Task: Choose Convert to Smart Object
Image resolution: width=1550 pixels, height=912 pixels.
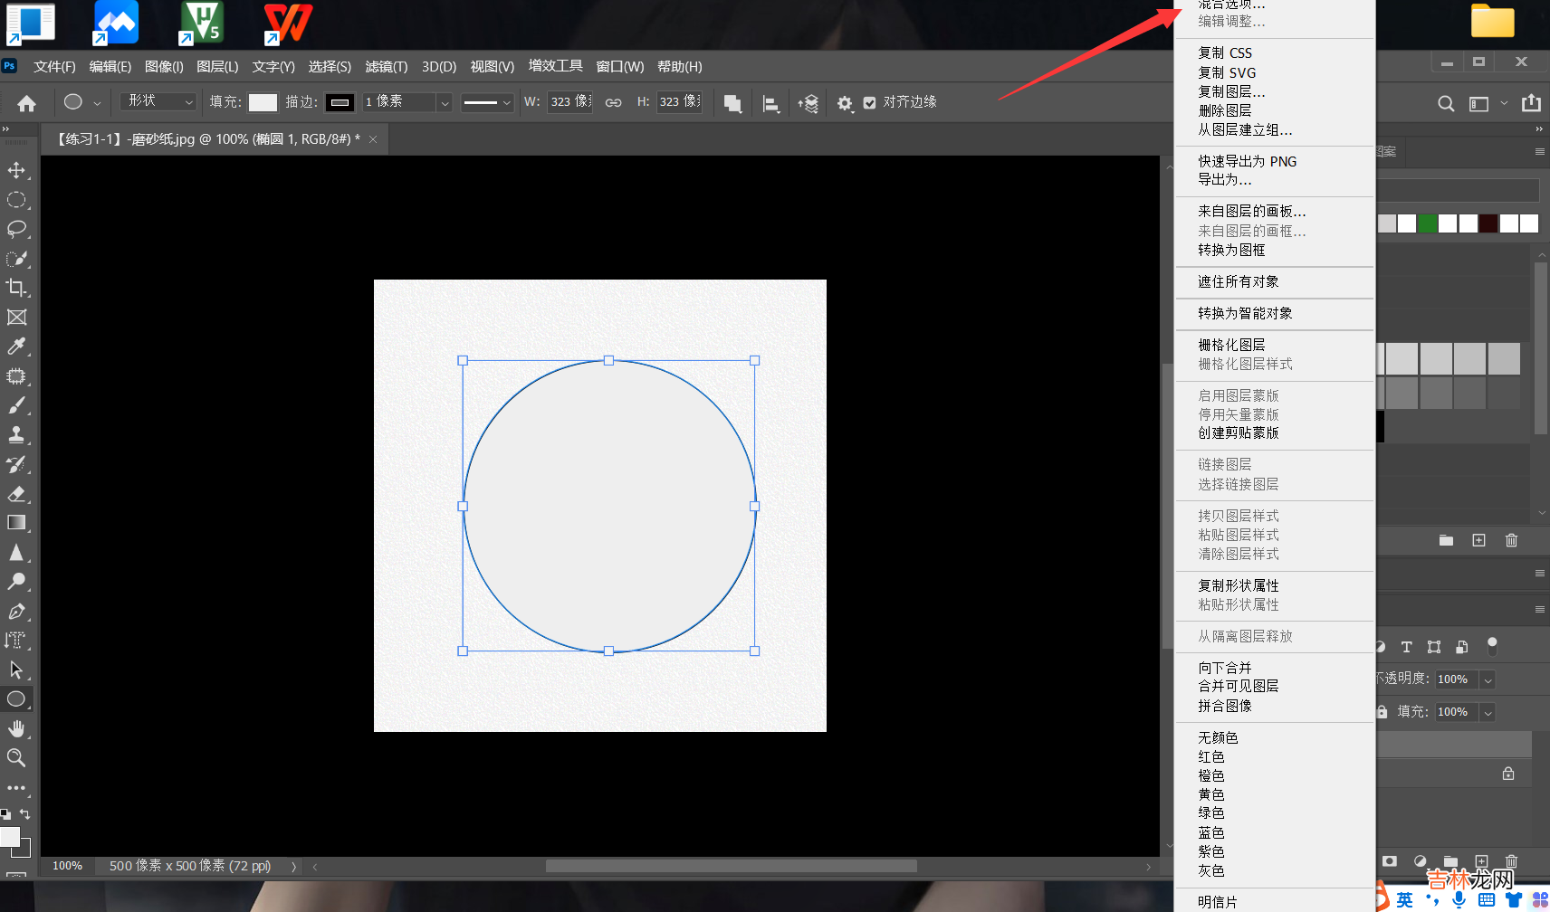Action: click(1245, 313)
